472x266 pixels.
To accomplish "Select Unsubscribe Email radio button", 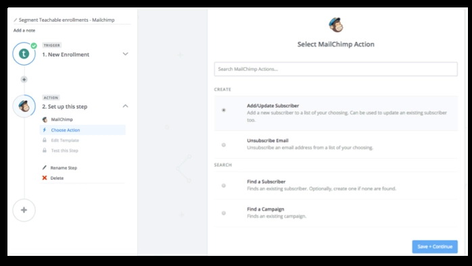I will (224, 145).
